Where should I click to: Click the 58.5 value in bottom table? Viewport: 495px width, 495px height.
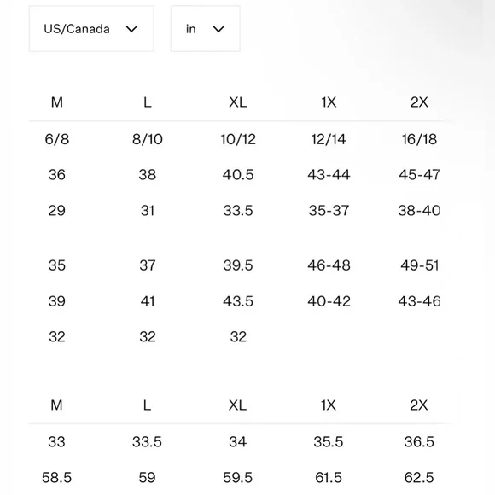(56, 477)
